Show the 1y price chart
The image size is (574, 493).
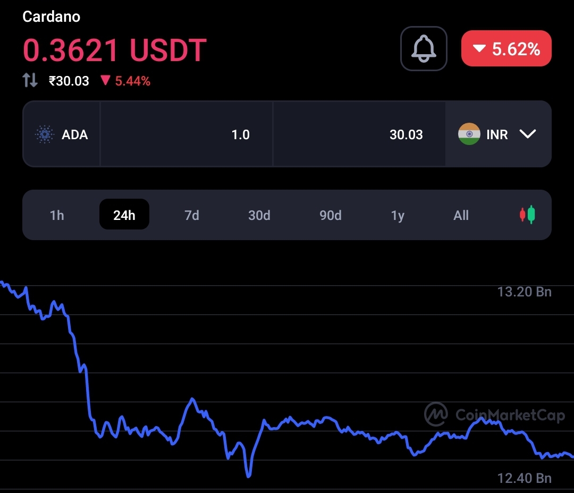tap(398, 215)
